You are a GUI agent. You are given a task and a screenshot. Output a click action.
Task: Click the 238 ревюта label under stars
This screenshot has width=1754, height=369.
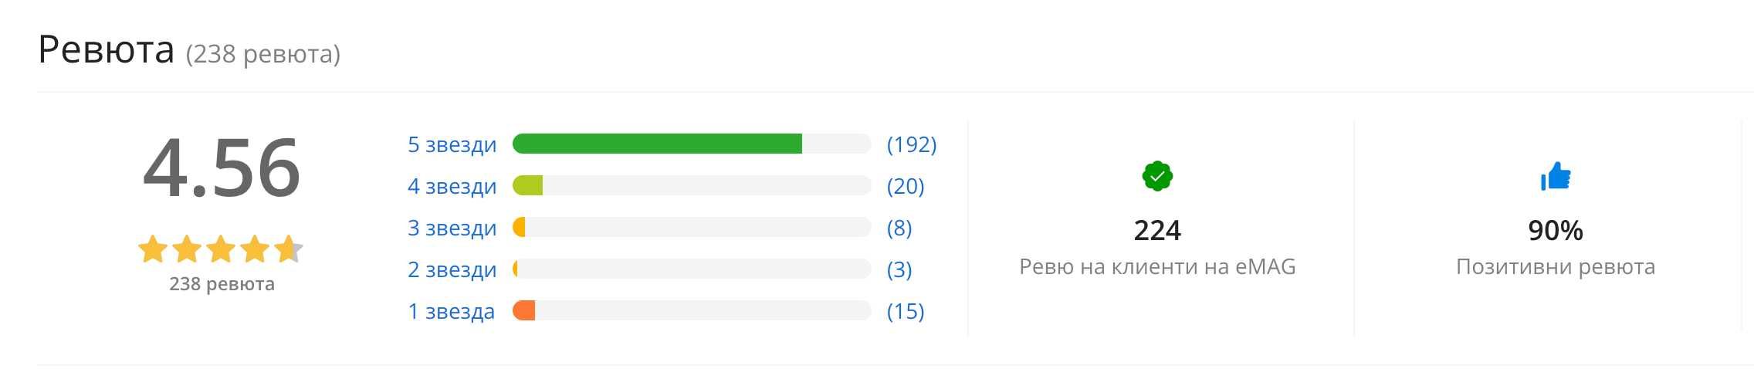pos(222,284)
